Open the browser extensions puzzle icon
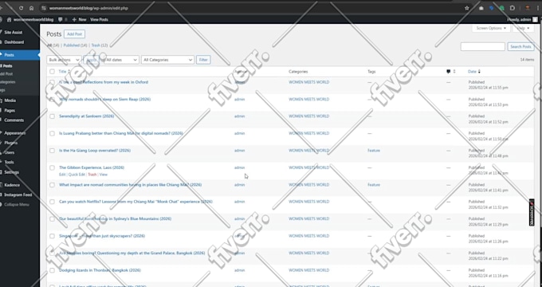The image size is (542, 287). point(513,8)
